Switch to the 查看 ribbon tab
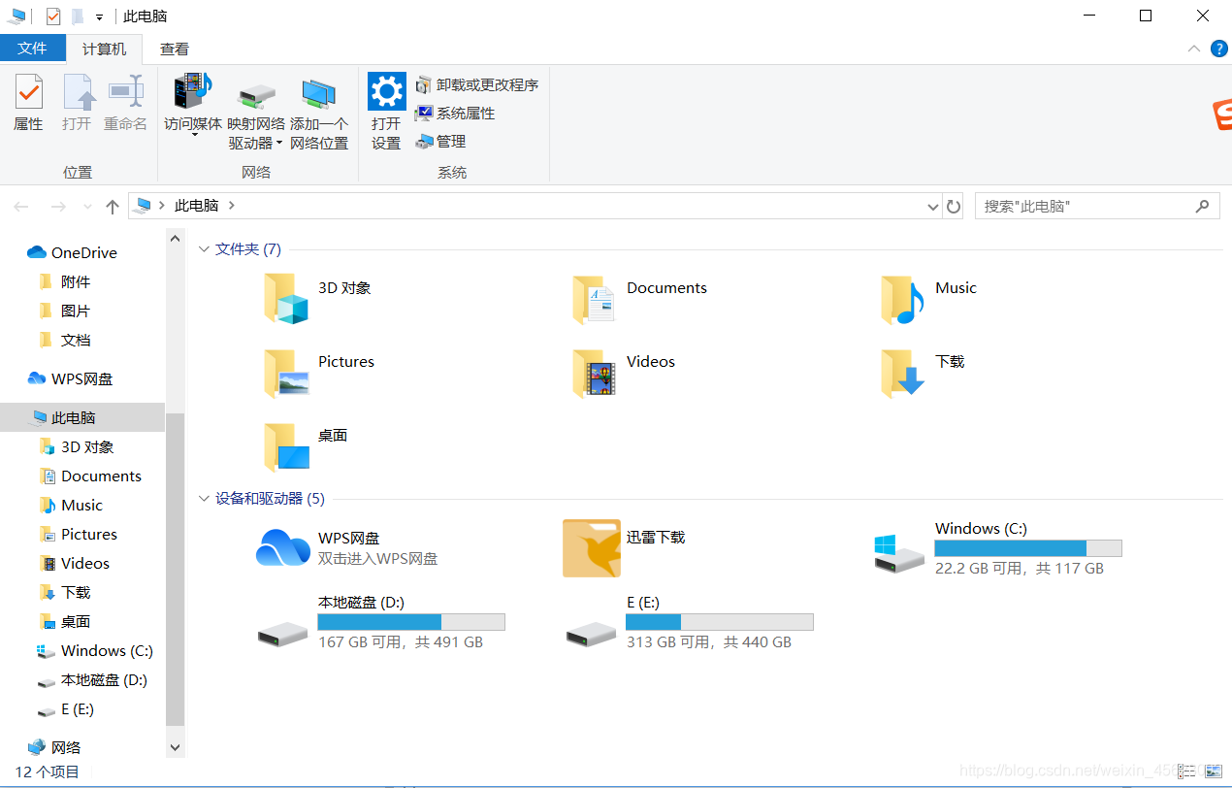Image resolution: width=1232 pixels, height=788 pixels. point(174,48)
